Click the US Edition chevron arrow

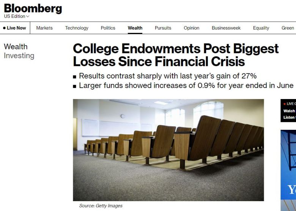[x=28, y=17]
